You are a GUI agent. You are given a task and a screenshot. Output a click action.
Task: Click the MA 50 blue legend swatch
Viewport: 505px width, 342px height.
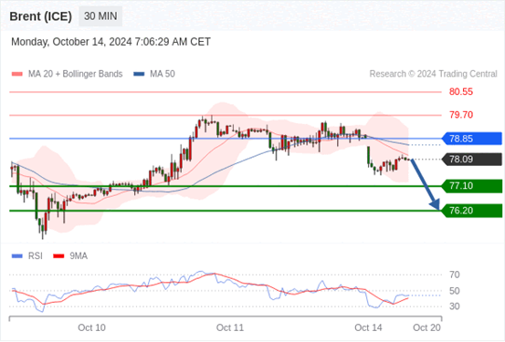point(139,74)
